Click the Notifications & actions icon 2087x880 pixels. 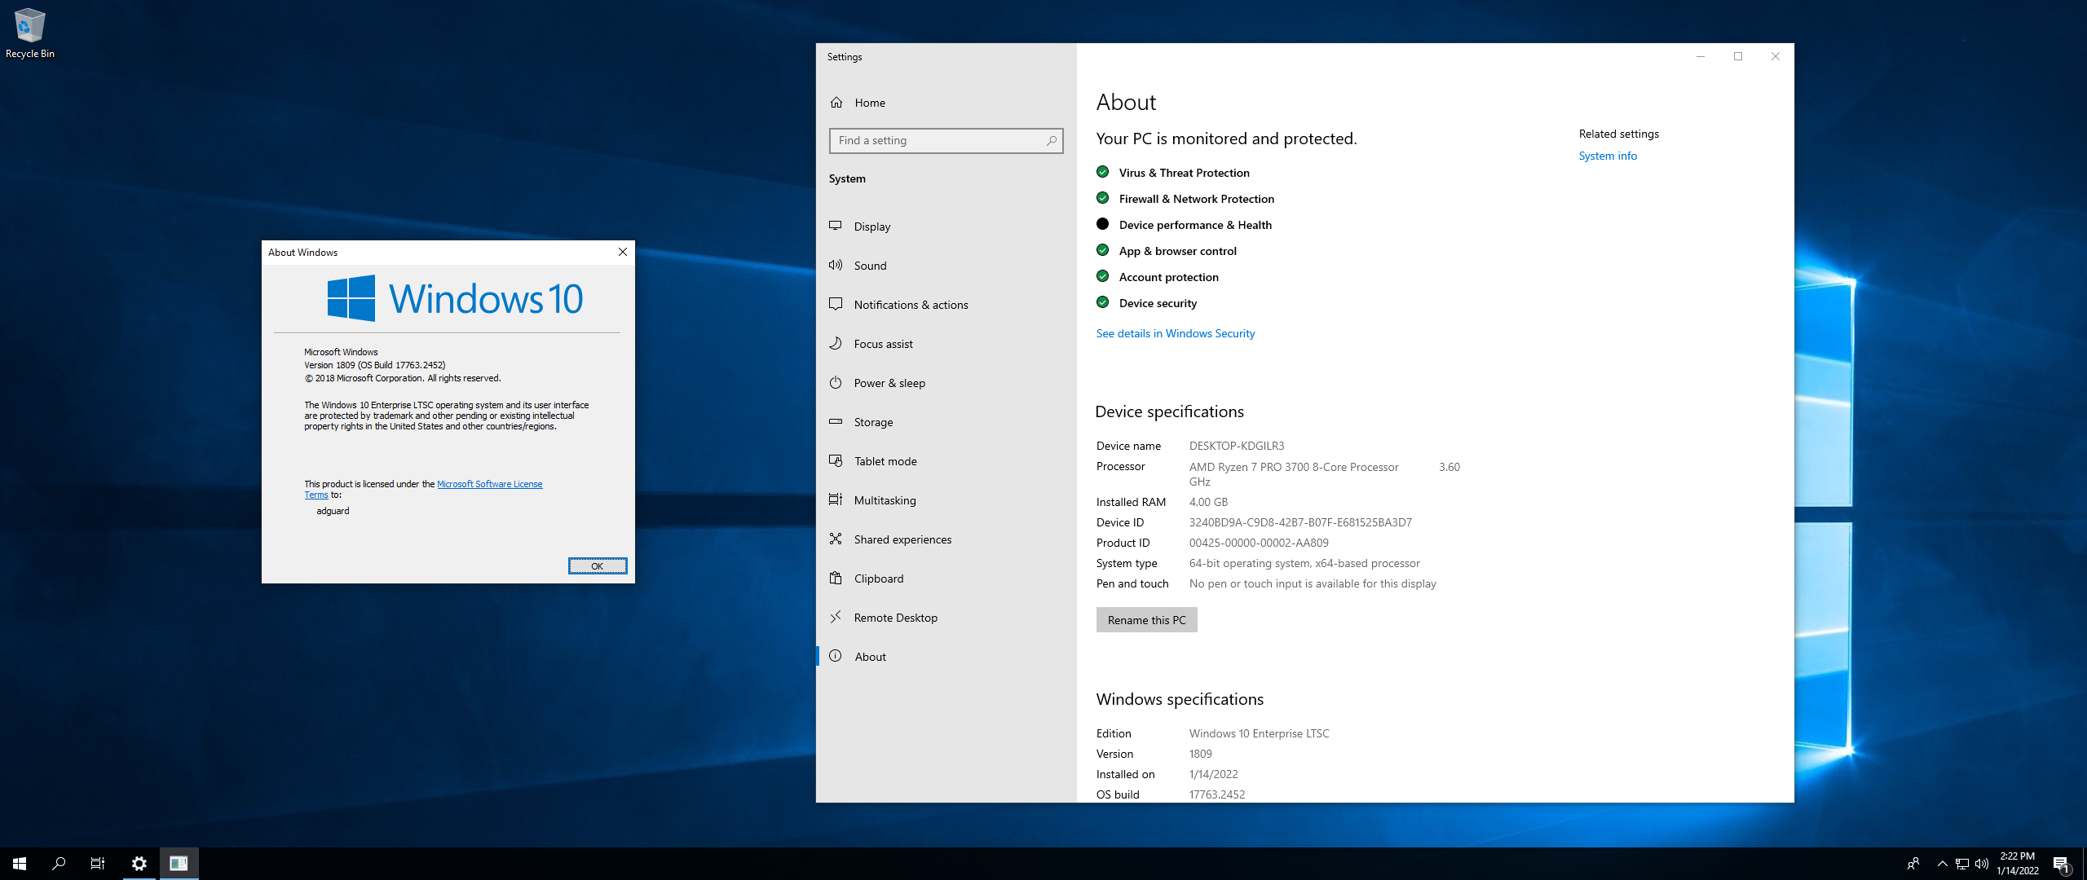point(836,304)
